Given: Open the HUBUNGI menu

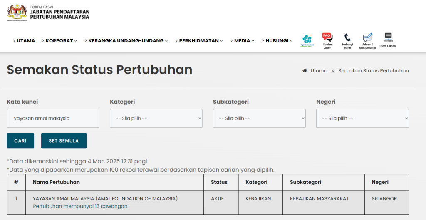Looking at the screenshot, I should coord(277,41).
